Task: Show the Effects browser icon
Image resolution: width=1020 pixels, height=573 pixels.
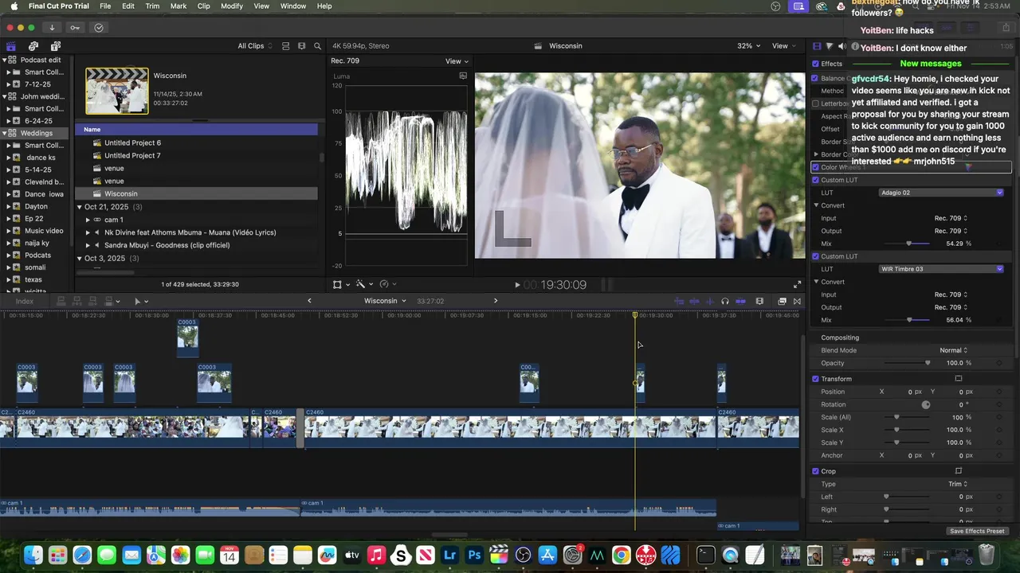Action: click(782, 302)
